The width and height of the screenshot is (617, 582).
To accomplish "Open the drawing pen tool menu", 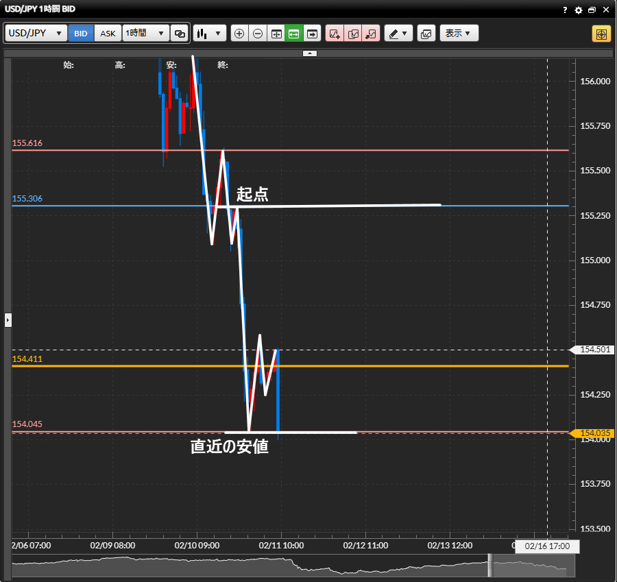I will tap(398, 34).
